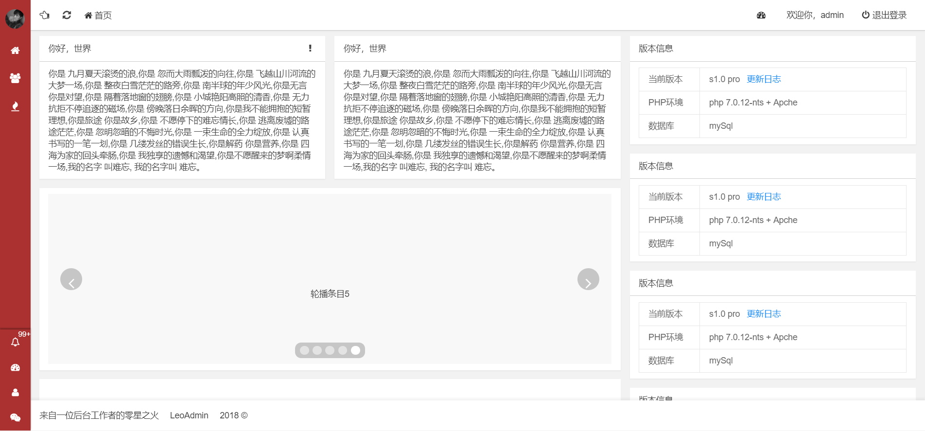Image resolution: width=925 pixels, height=431 pixels.
Task: Click 退出登录 to log out
Action: coord(884,15)
